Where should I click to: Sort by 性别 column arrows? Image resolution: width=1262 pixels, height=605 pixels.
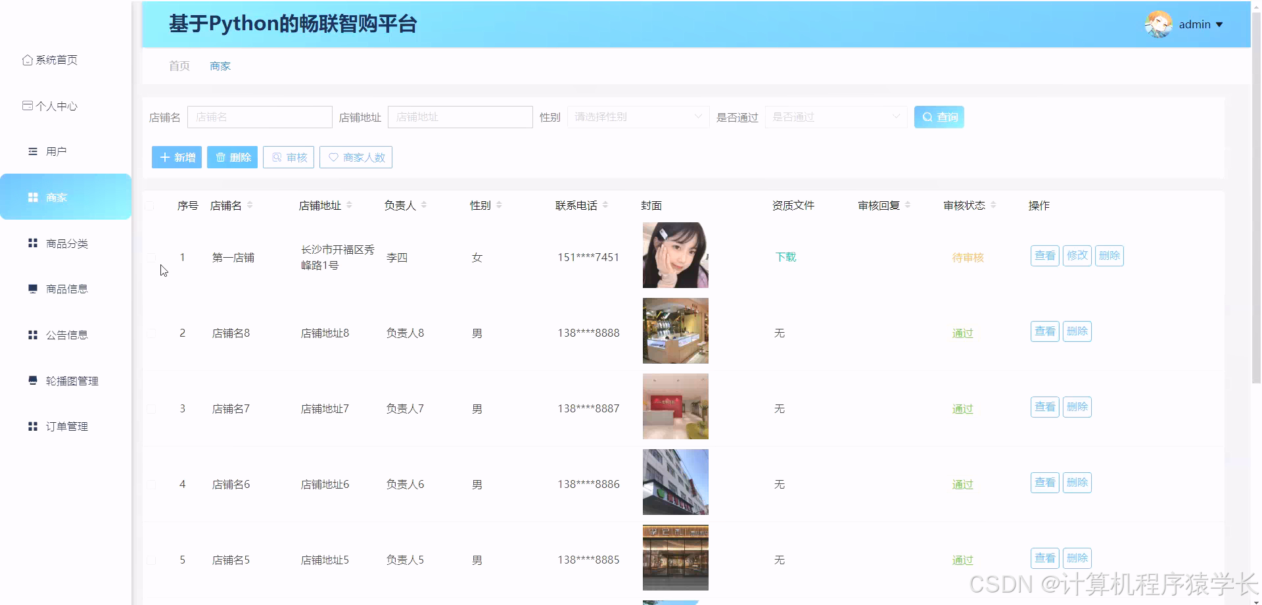499,205
